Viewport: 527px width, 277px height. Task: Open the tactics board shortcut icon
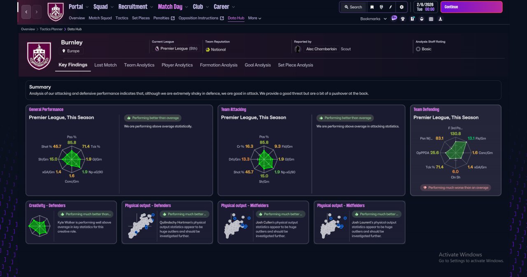(x=412, y=19)
